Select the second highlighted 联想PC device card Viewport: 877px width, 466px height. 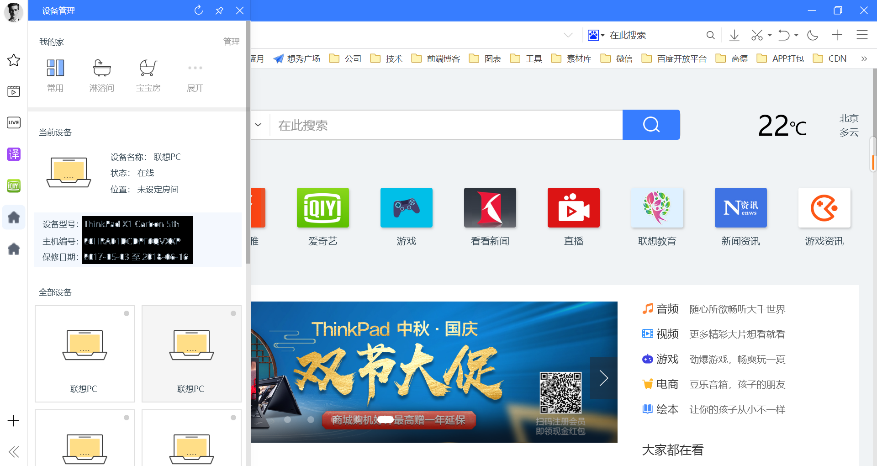pos(192,354)
